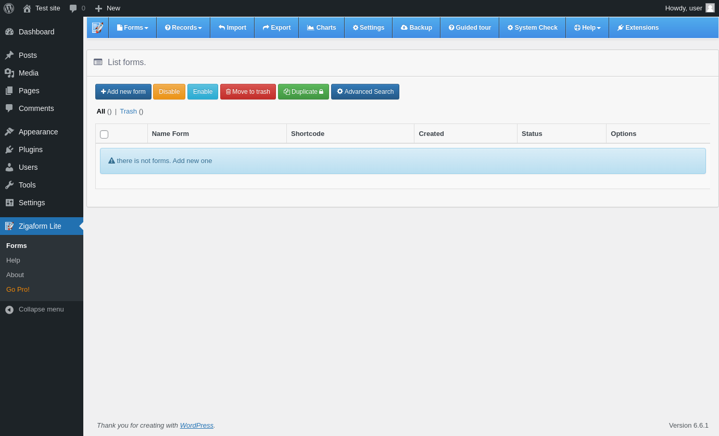The width and height of the screenshot is (719, 436).
Task: Click the Tools wrench icon
Action: point(9,185)
